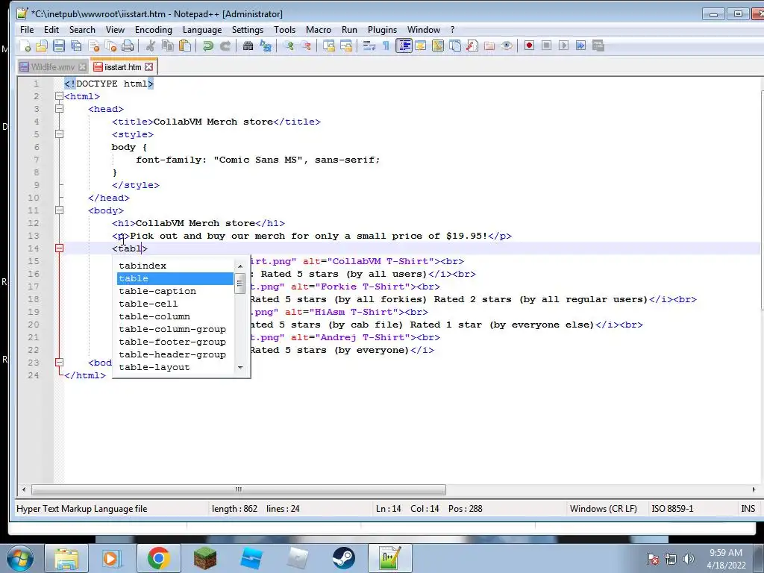This screenshot has width=764, height=573.
Task: Click the Zoom Out toolbar icon
Action: pyautogui.click(x=306, y=46)
